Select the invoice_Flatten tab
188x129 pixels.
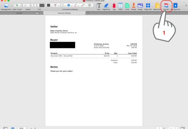tap(64, 13)
